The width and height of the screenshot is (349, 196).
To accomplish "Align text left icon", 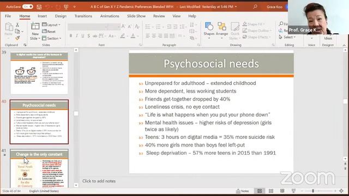I will 148,36.
